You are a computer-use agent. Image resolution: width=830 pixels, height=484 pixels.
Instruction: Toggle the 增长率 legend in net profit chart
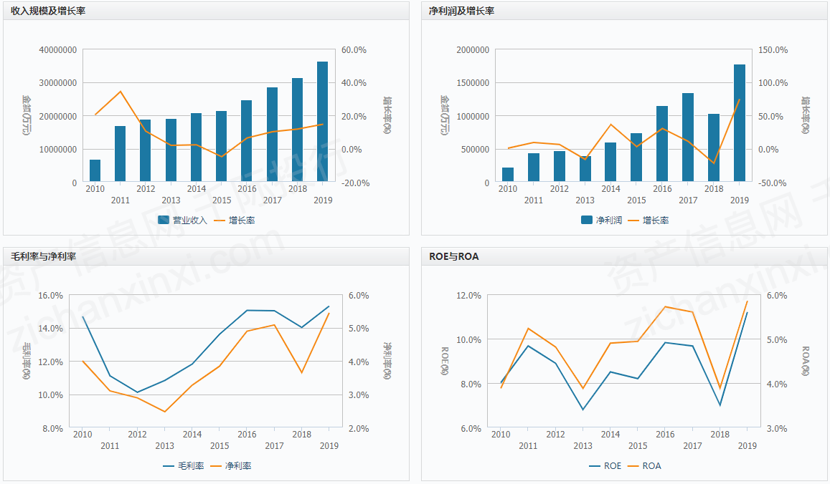tap(649, 221)
